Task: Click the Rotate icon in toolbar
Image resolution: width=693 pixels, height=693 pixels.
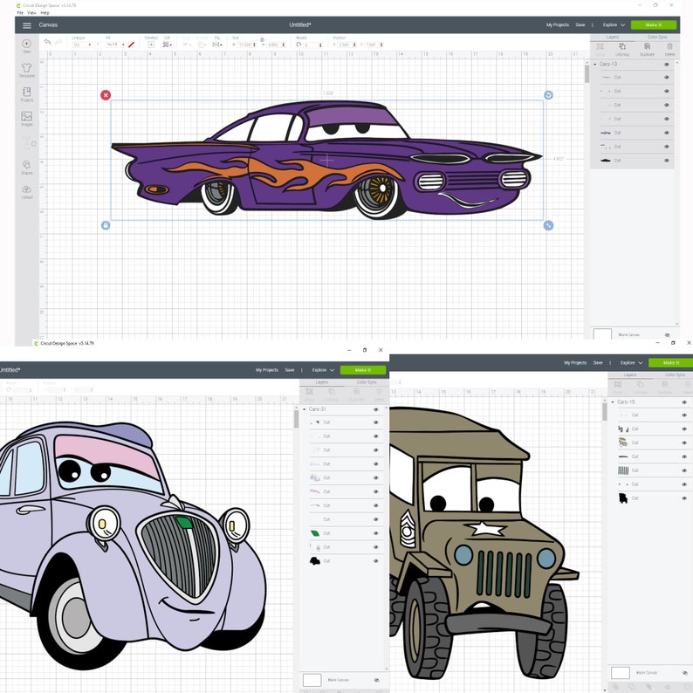Action: pyautogui.click(x=298, y=45)
